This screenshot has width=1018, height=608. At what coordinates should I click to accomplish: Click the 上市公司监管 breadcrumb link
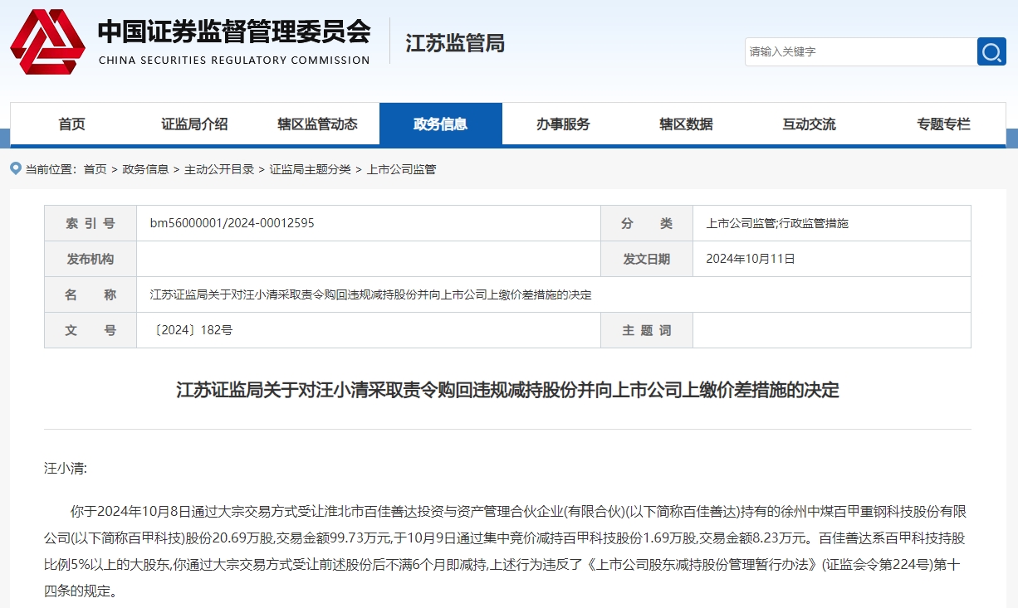(x=401, y=169)
